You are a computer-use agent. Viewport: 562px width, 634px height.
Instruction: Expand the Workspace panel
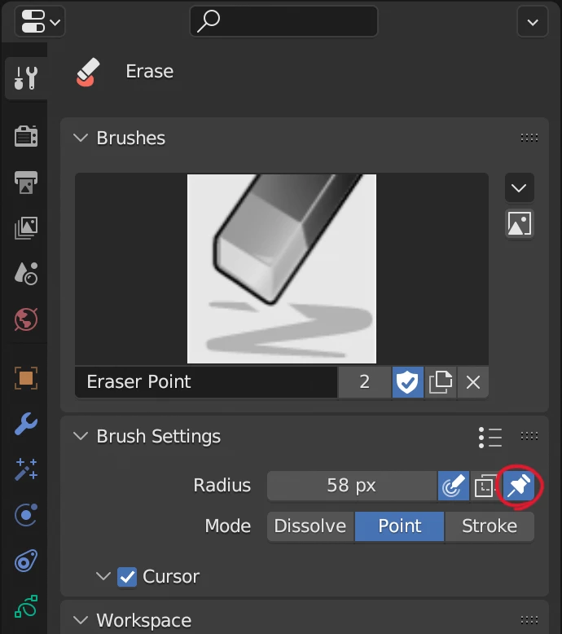point(80,621)
